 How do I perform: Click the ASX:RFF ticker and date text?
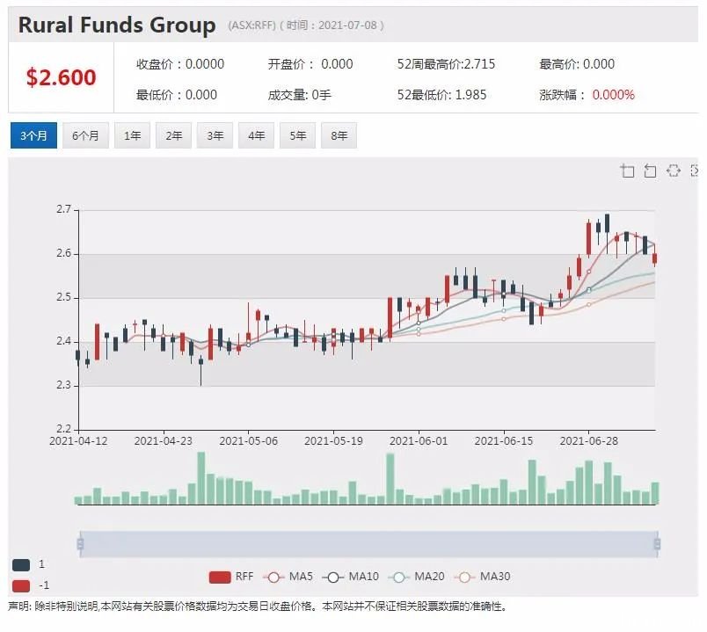[306, 25]
